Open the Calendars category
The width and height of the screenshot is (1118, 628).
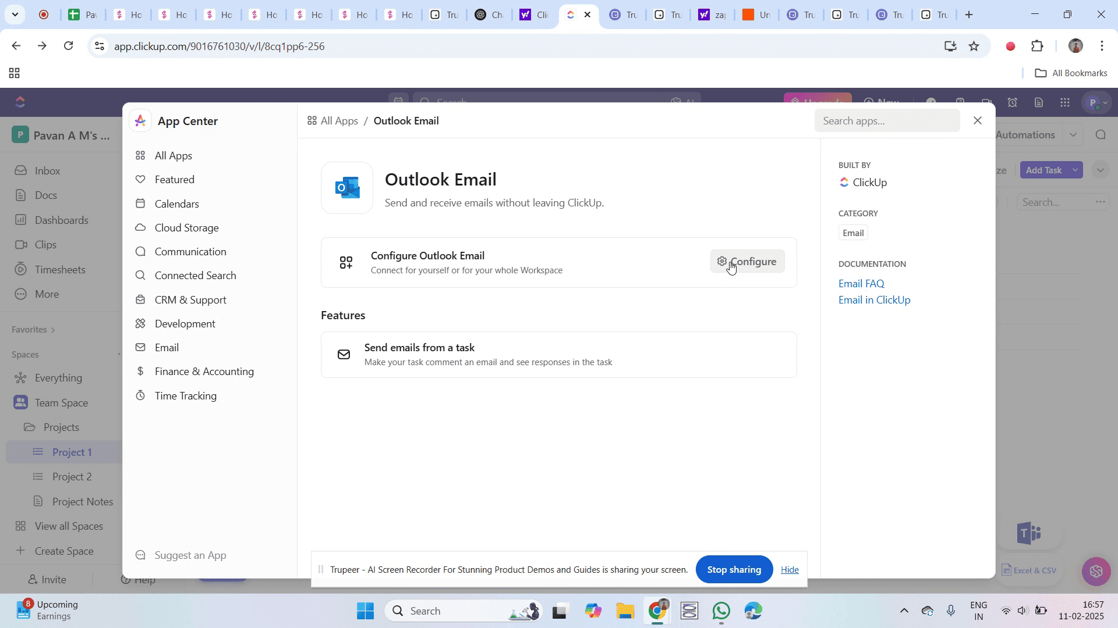176,204
